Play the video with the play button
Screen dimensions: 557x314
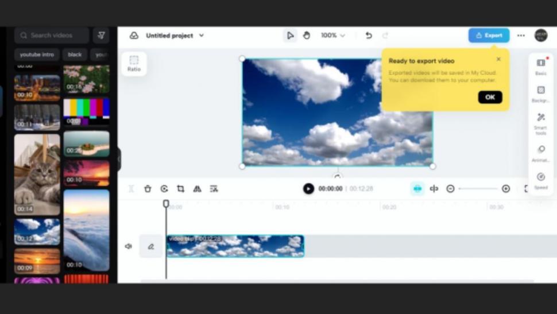(x=308, y=189)
